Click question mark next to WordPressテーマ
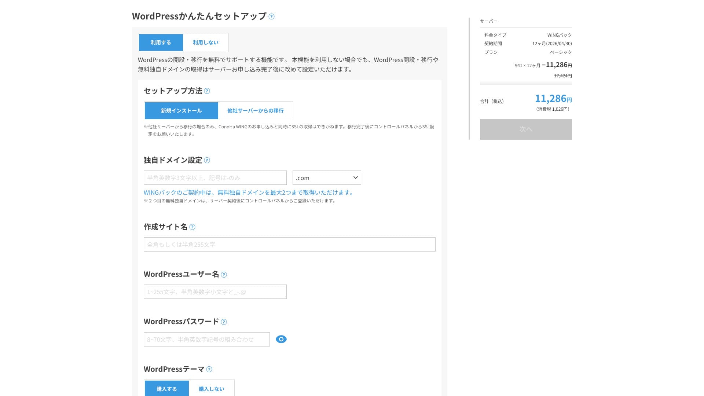Viewport: 704px width, 396px height. click(x=209, y=369)
